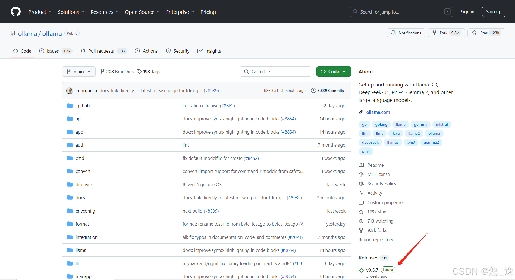This screenshot has width=515, height=280.
Task: Click commit hash b86c0a1
Action: [271, 91]
